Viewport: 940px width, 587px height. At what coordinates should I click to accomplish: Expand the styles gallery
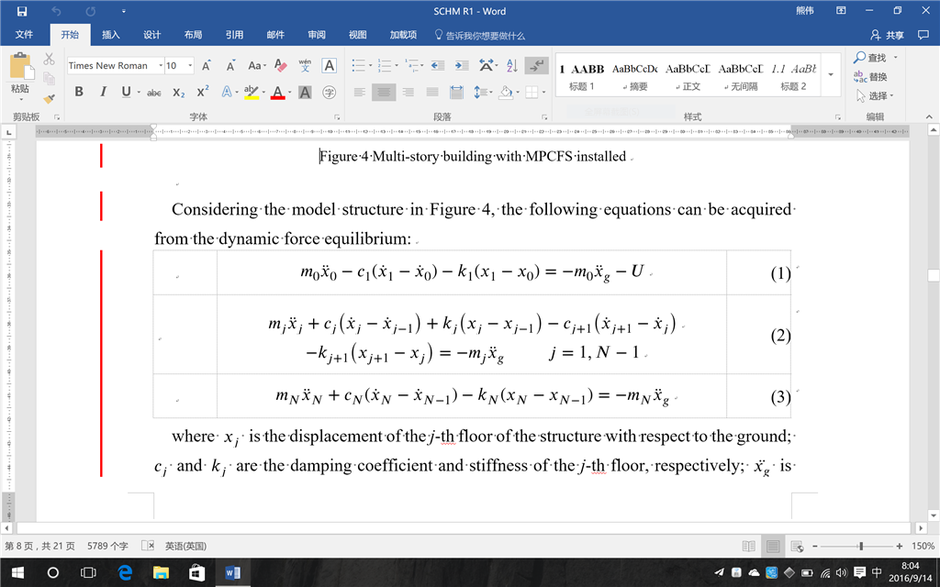[x=831, y=74]
